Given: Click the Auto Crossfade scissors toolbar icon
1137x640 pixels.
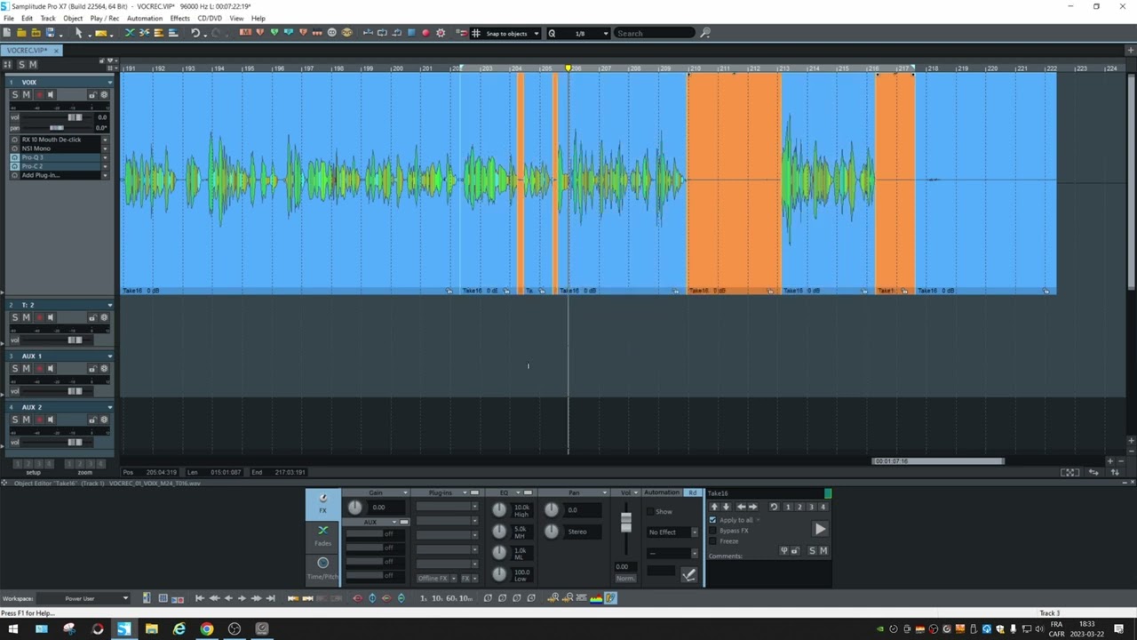Looking at the screenshot, I should [145, 33].
